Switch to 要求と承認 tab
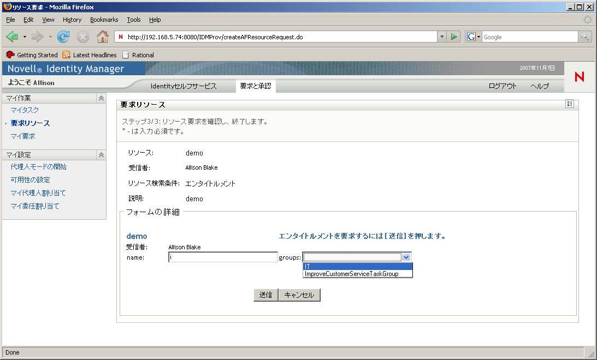This screenshot has height=360, width=597. pyautogui.click(x=256, y=86)
